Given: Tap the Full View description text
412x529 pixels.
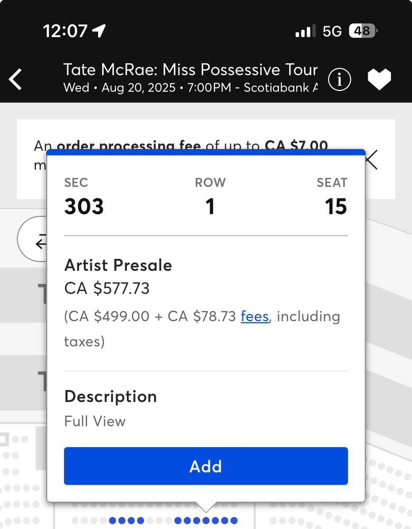Looking at the screenshot, I should tap(95, 421).
